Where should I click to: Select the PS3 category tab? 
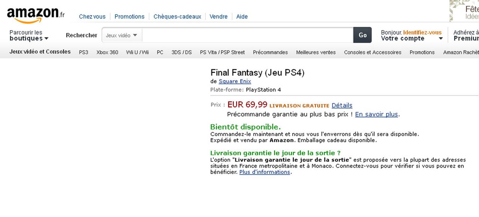pyautogui.click(x=83, y=52)
